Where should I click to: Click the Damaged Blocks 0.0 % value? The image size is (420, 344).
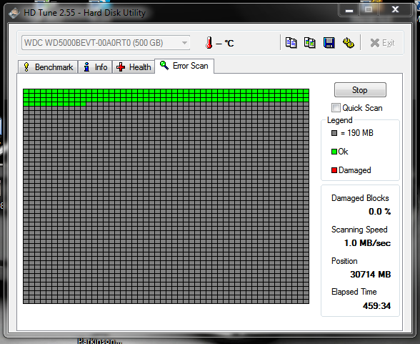click(379, 212)
